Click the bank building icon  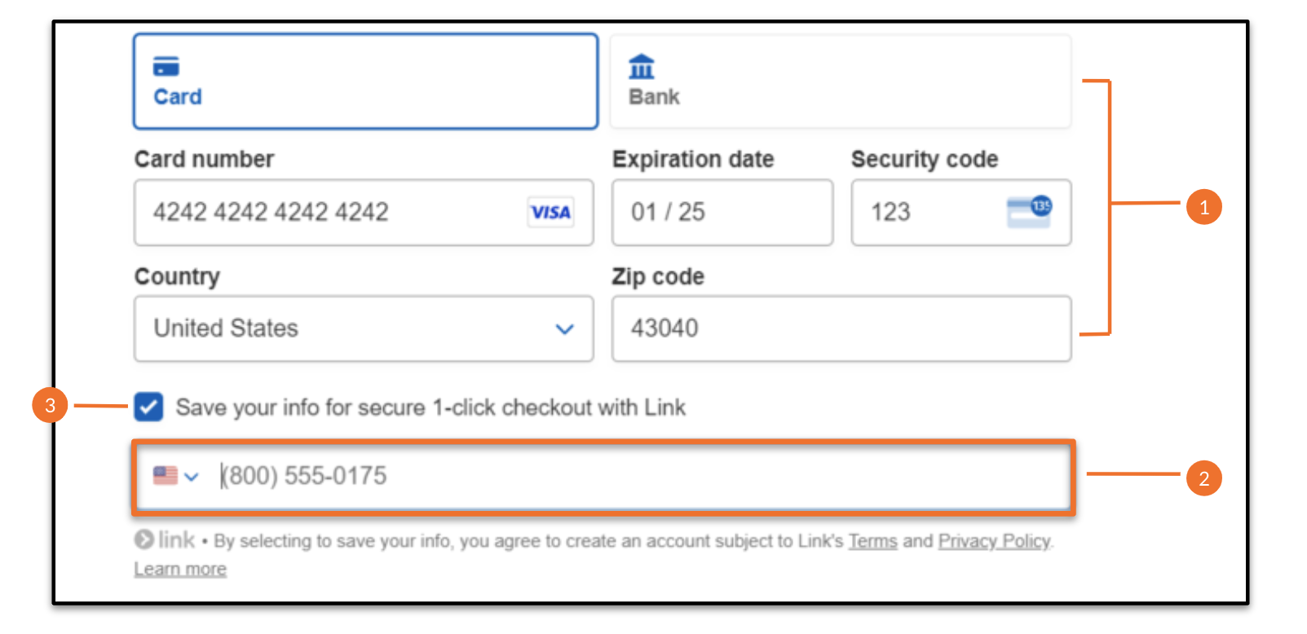coord(642,66)
